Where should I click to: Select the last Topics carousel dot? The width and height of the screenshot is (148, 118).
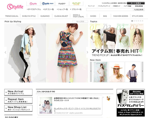coord(142,21)
